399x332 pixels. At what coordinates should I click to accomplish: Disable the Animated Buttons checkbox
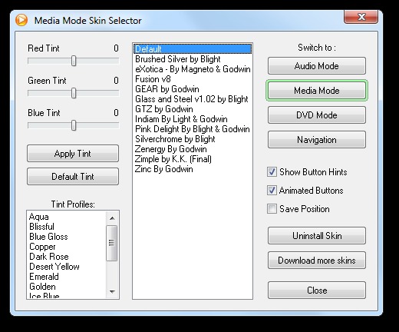coord(272,191)
